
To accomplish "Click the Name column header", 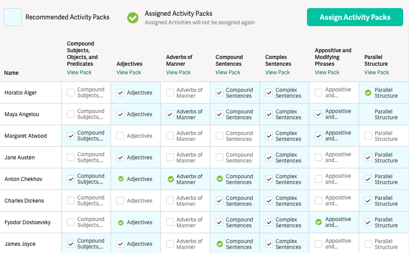I will tap(11, 73).
